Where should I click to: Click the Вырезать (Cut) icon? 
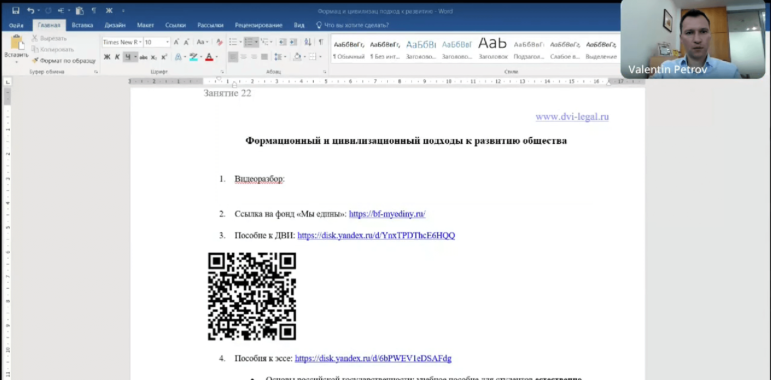[35, 38]
